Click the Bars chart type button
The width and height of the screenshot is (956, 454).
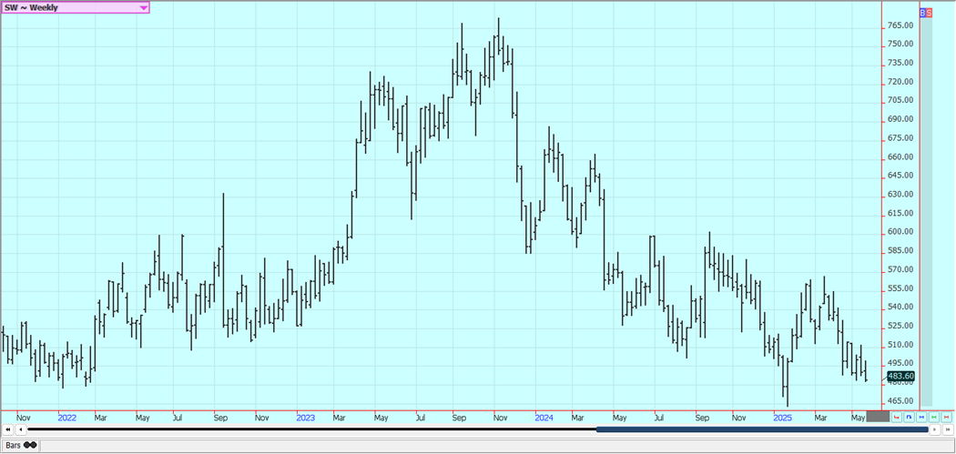(20, 445)
